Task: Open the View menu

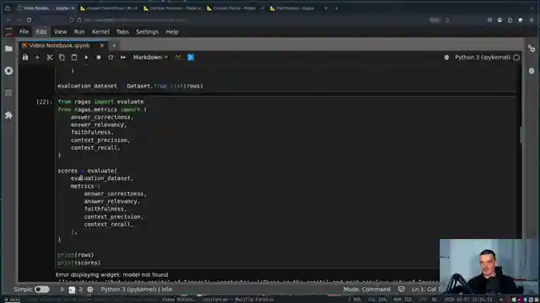Action: coord(60,32)
